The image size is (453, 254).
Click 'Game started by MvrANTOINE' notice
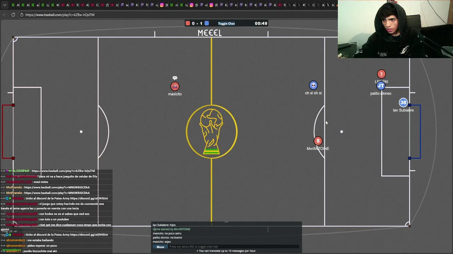click(x=171, y=229)
